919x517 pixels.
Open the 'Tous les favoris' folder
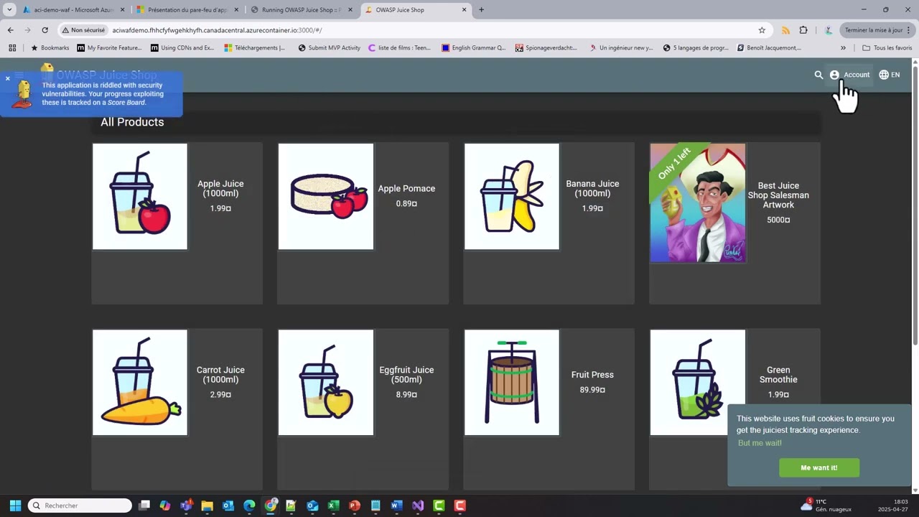pyautogui.click(x=887, y=48)
